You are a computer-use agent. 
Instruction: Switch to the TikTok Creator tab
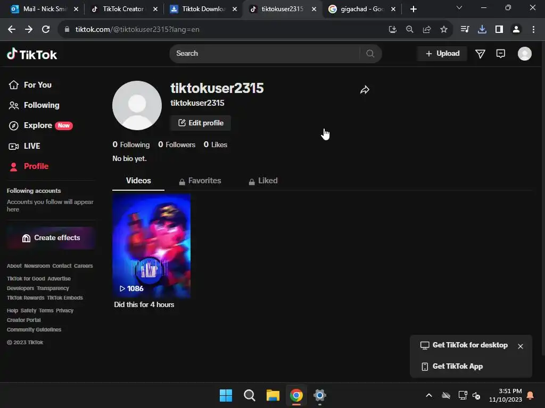(123, 9)
